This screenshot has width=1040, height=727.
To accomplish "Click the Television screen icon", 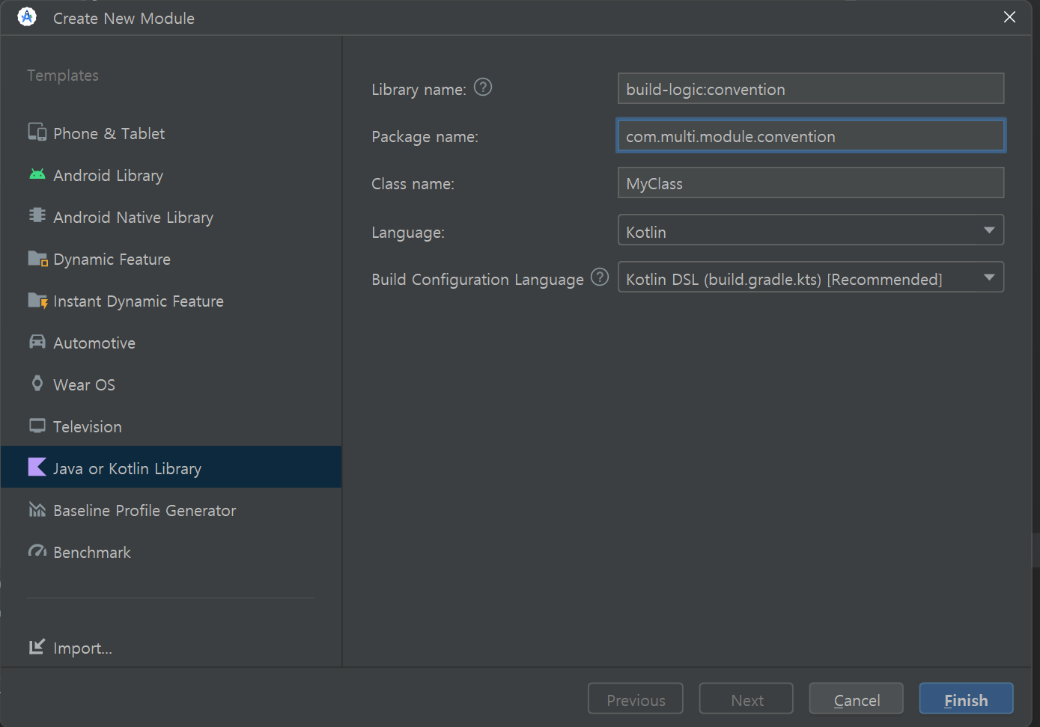I will pyautogui.click(x=37, y=426).
